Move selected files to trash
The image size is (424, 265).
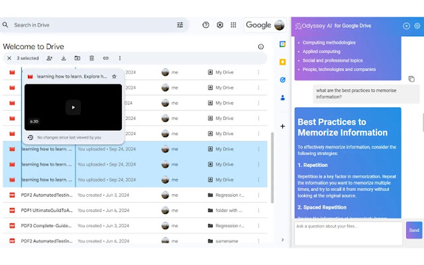tap(92, 58)
